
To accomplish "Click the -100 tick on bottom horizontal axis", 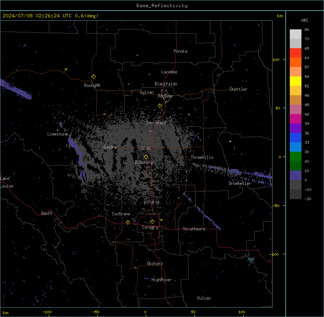I will (x=47, y=312).
